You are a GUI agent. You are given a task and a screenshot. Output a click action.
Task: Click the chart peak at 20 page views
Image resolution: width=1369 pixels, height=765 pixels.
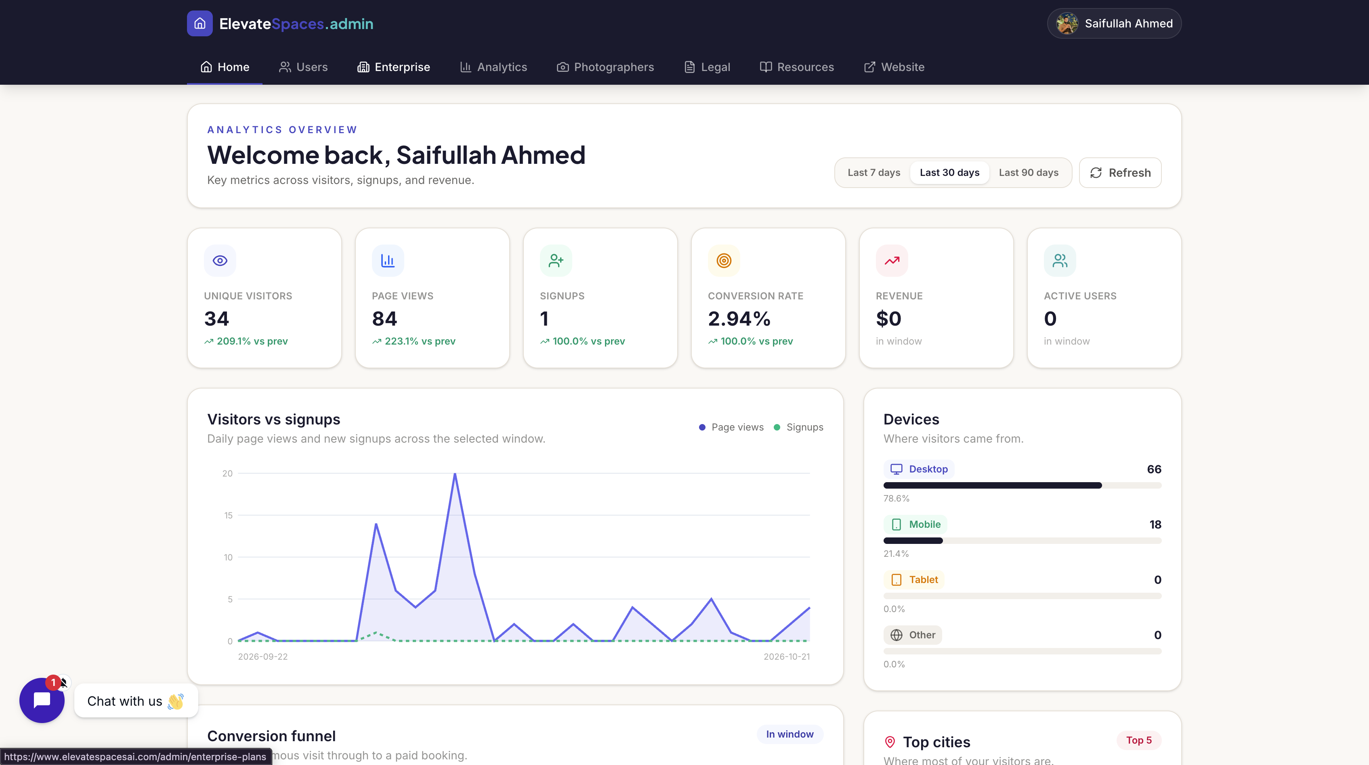[x=455, y=474]
